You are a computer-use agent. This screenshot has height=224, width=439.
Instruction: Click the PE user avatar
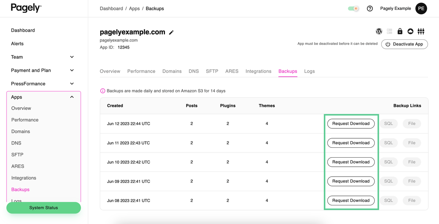coord(421,8)
